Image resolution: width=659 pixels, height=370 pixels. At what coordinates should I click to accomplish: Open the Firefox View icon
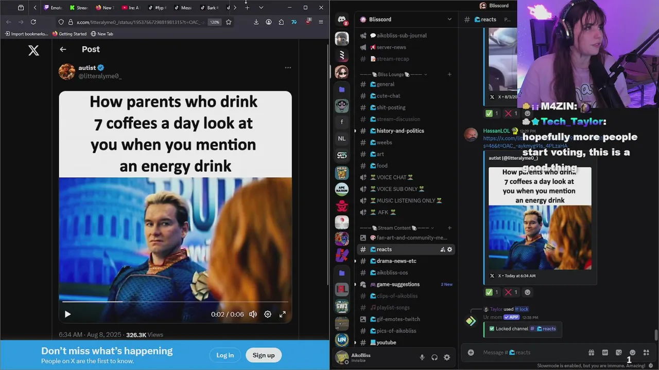point(21,8)
